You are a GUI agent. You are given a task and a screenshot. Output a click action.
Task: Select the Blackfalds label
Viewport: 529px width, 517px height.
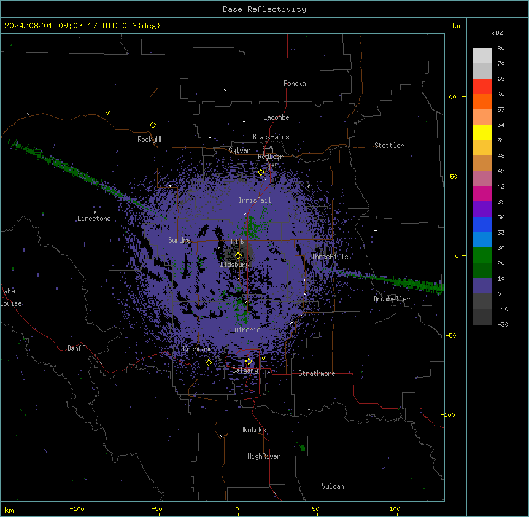(x=271, y=137)
